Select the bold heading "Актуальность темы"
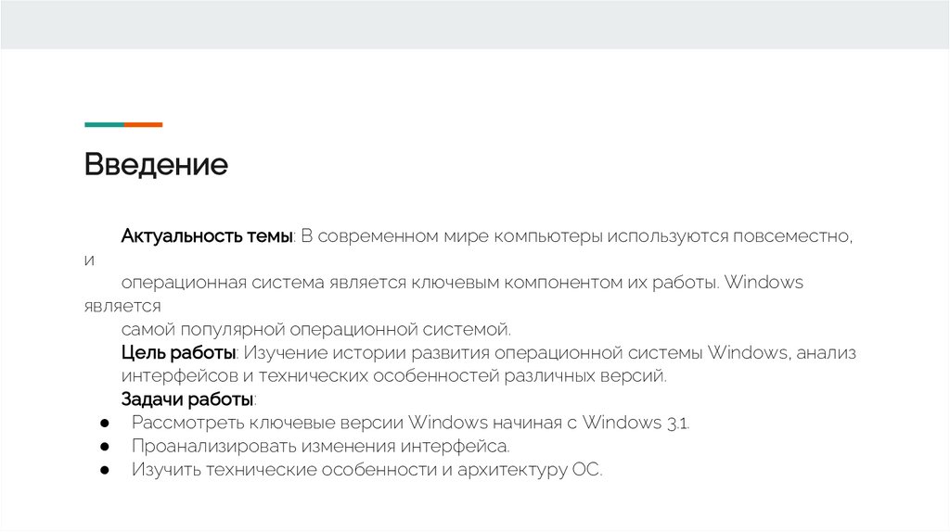Viewport: 950px width, 532px height. pyautogui.click(x=207, y=236)
